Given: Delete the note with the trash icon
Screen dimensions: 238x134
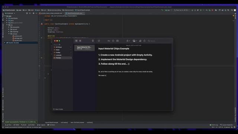Looking at the screenshot, I should 93,41.
